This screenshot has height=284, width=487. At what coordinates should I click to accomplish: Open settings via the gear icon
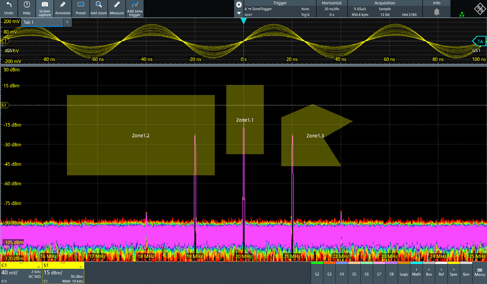pos(239,5)
